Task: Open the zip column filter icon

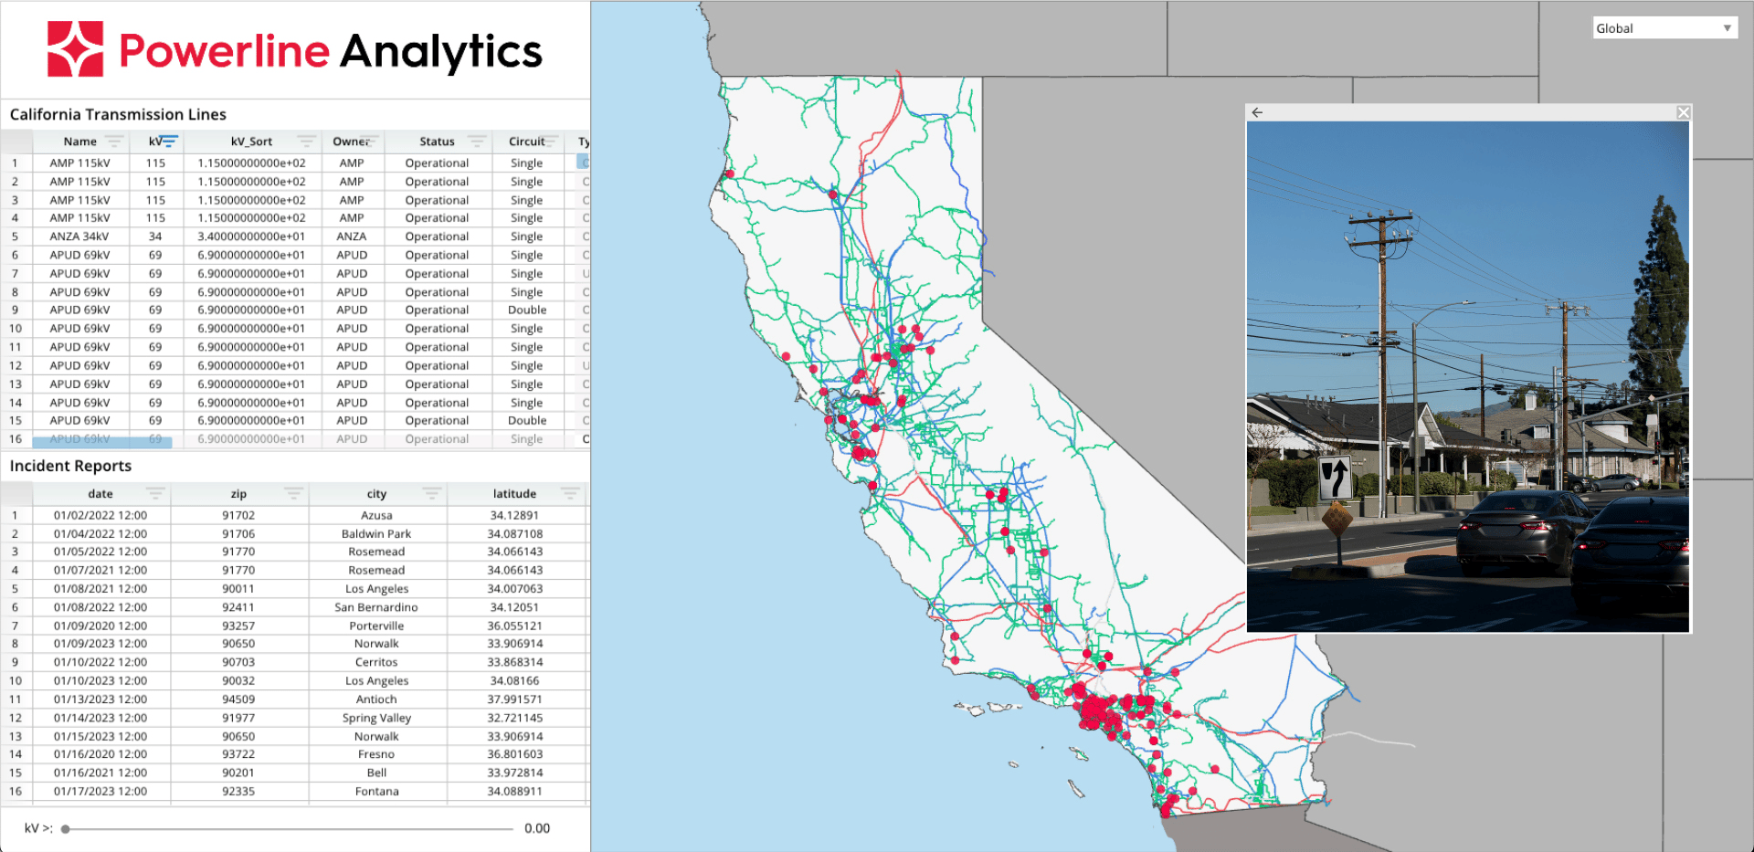Action: 293,494
